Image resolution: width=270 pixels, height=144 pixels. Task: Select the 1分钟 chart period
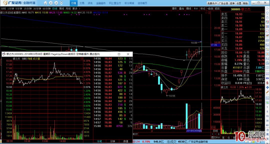coord(11,8)
